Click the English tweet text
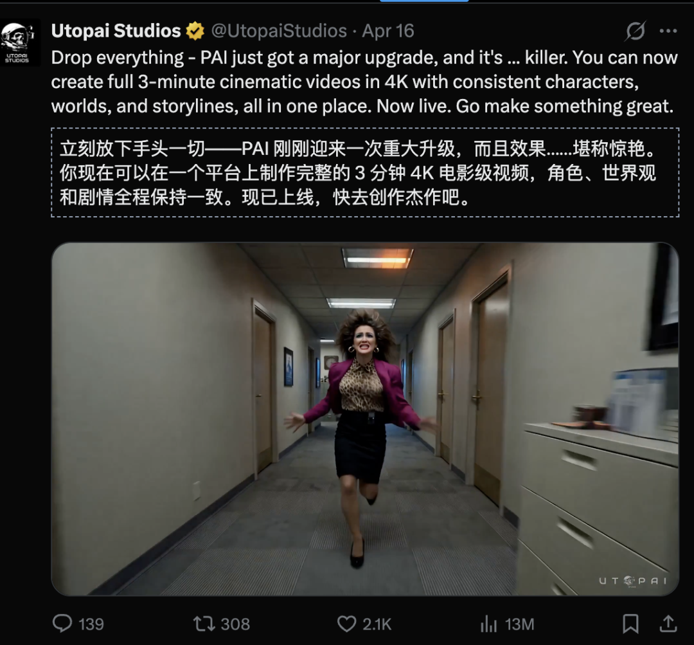694x645 pixels. (364, 82)
